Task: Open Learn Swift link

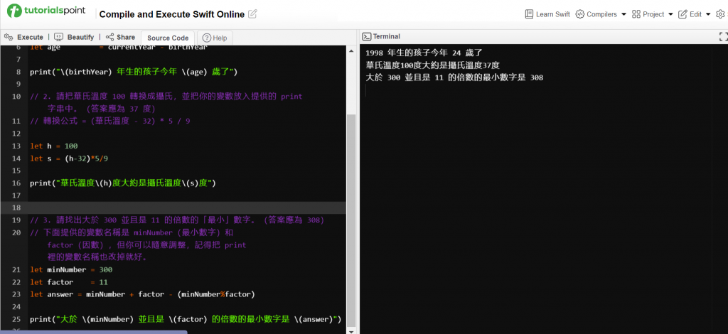Action: point(547,14)
